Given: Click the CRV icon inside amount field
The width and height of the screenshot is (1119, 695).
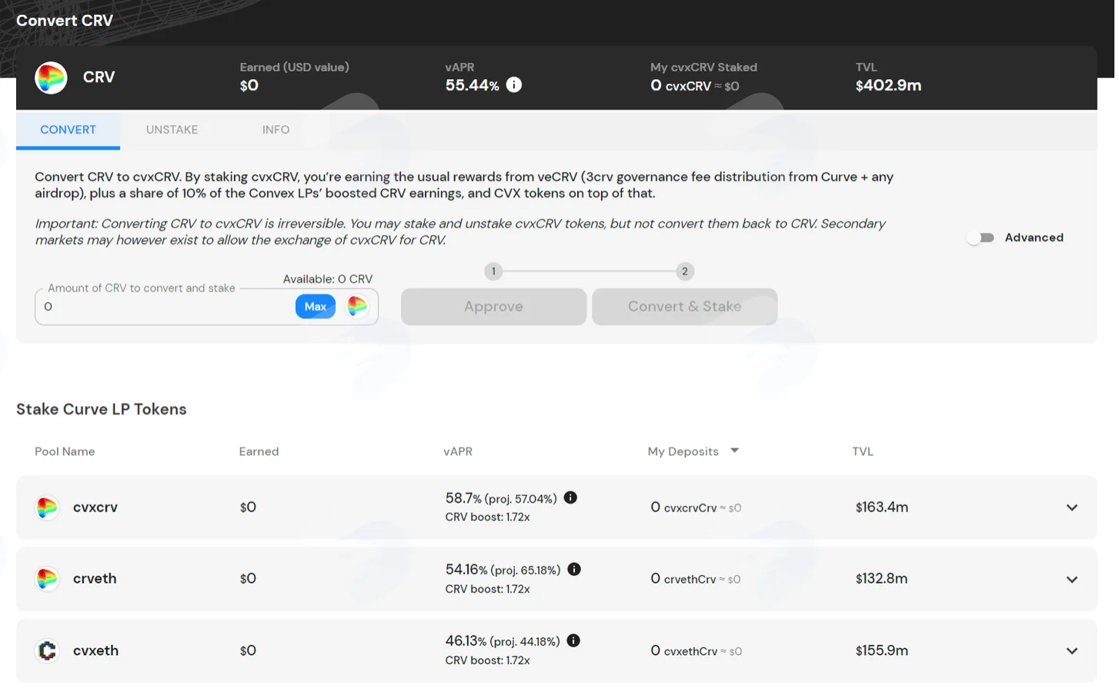Looking at the screenshot, I should [357, 306].
